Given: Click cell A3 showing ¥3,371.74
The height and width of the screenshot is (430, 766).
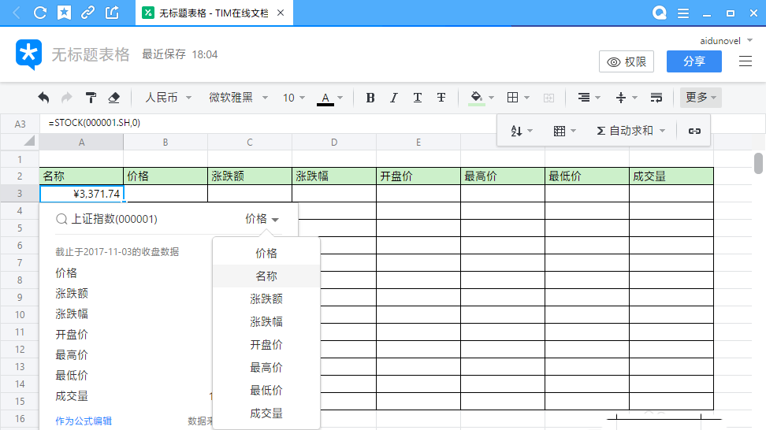Looking at the screenshot, I should click(82, 194).
